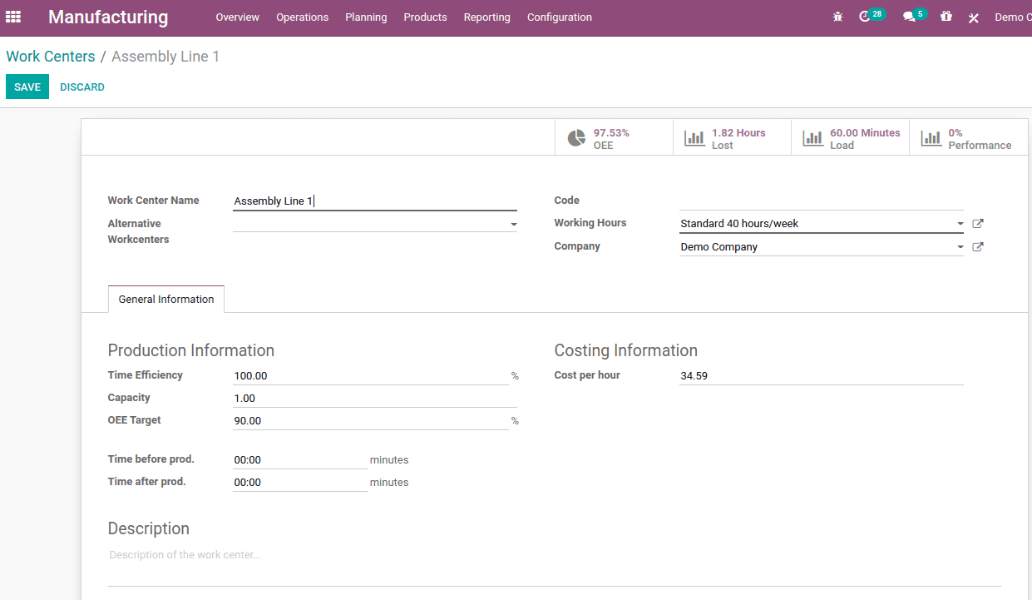This screenshot has height=600, width=1032.
Task: Click the Demo Company field value
Action: (719, 247)
